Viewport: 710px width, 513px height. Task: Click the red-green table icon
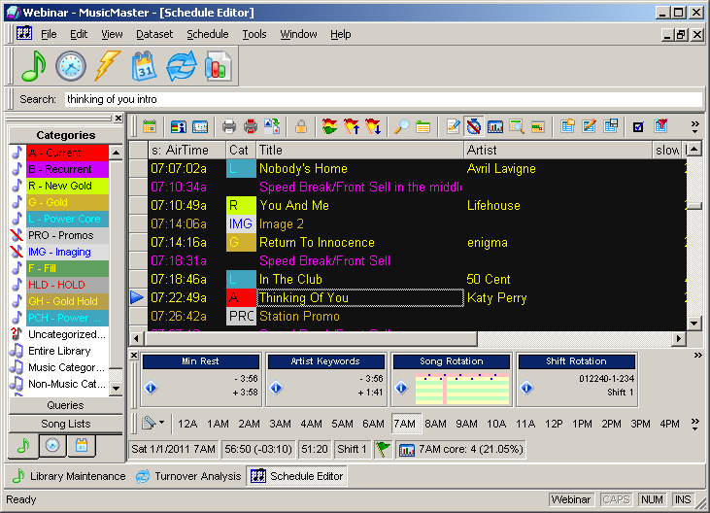[x=537, y=127]
